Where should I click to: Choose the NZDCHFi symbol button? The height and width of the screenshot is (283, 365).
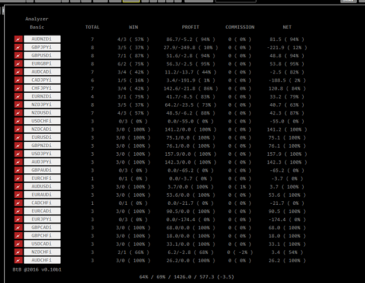42,252
